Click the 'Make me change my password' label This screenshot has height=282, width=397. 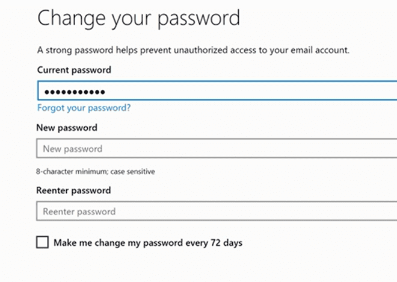click(147, 243)
